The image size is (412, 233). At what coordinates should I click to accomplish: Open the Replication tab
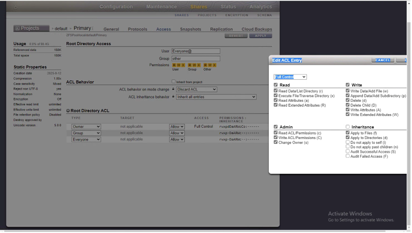222,29
